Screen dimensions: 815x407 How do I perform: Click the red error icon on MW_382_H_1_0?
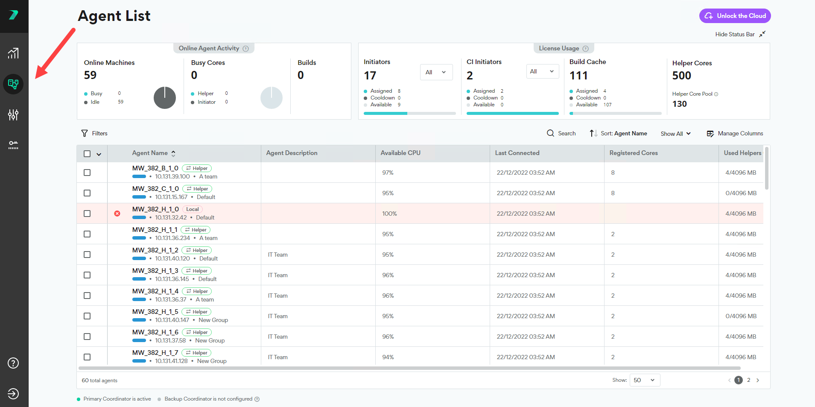[x=117, y=214]
